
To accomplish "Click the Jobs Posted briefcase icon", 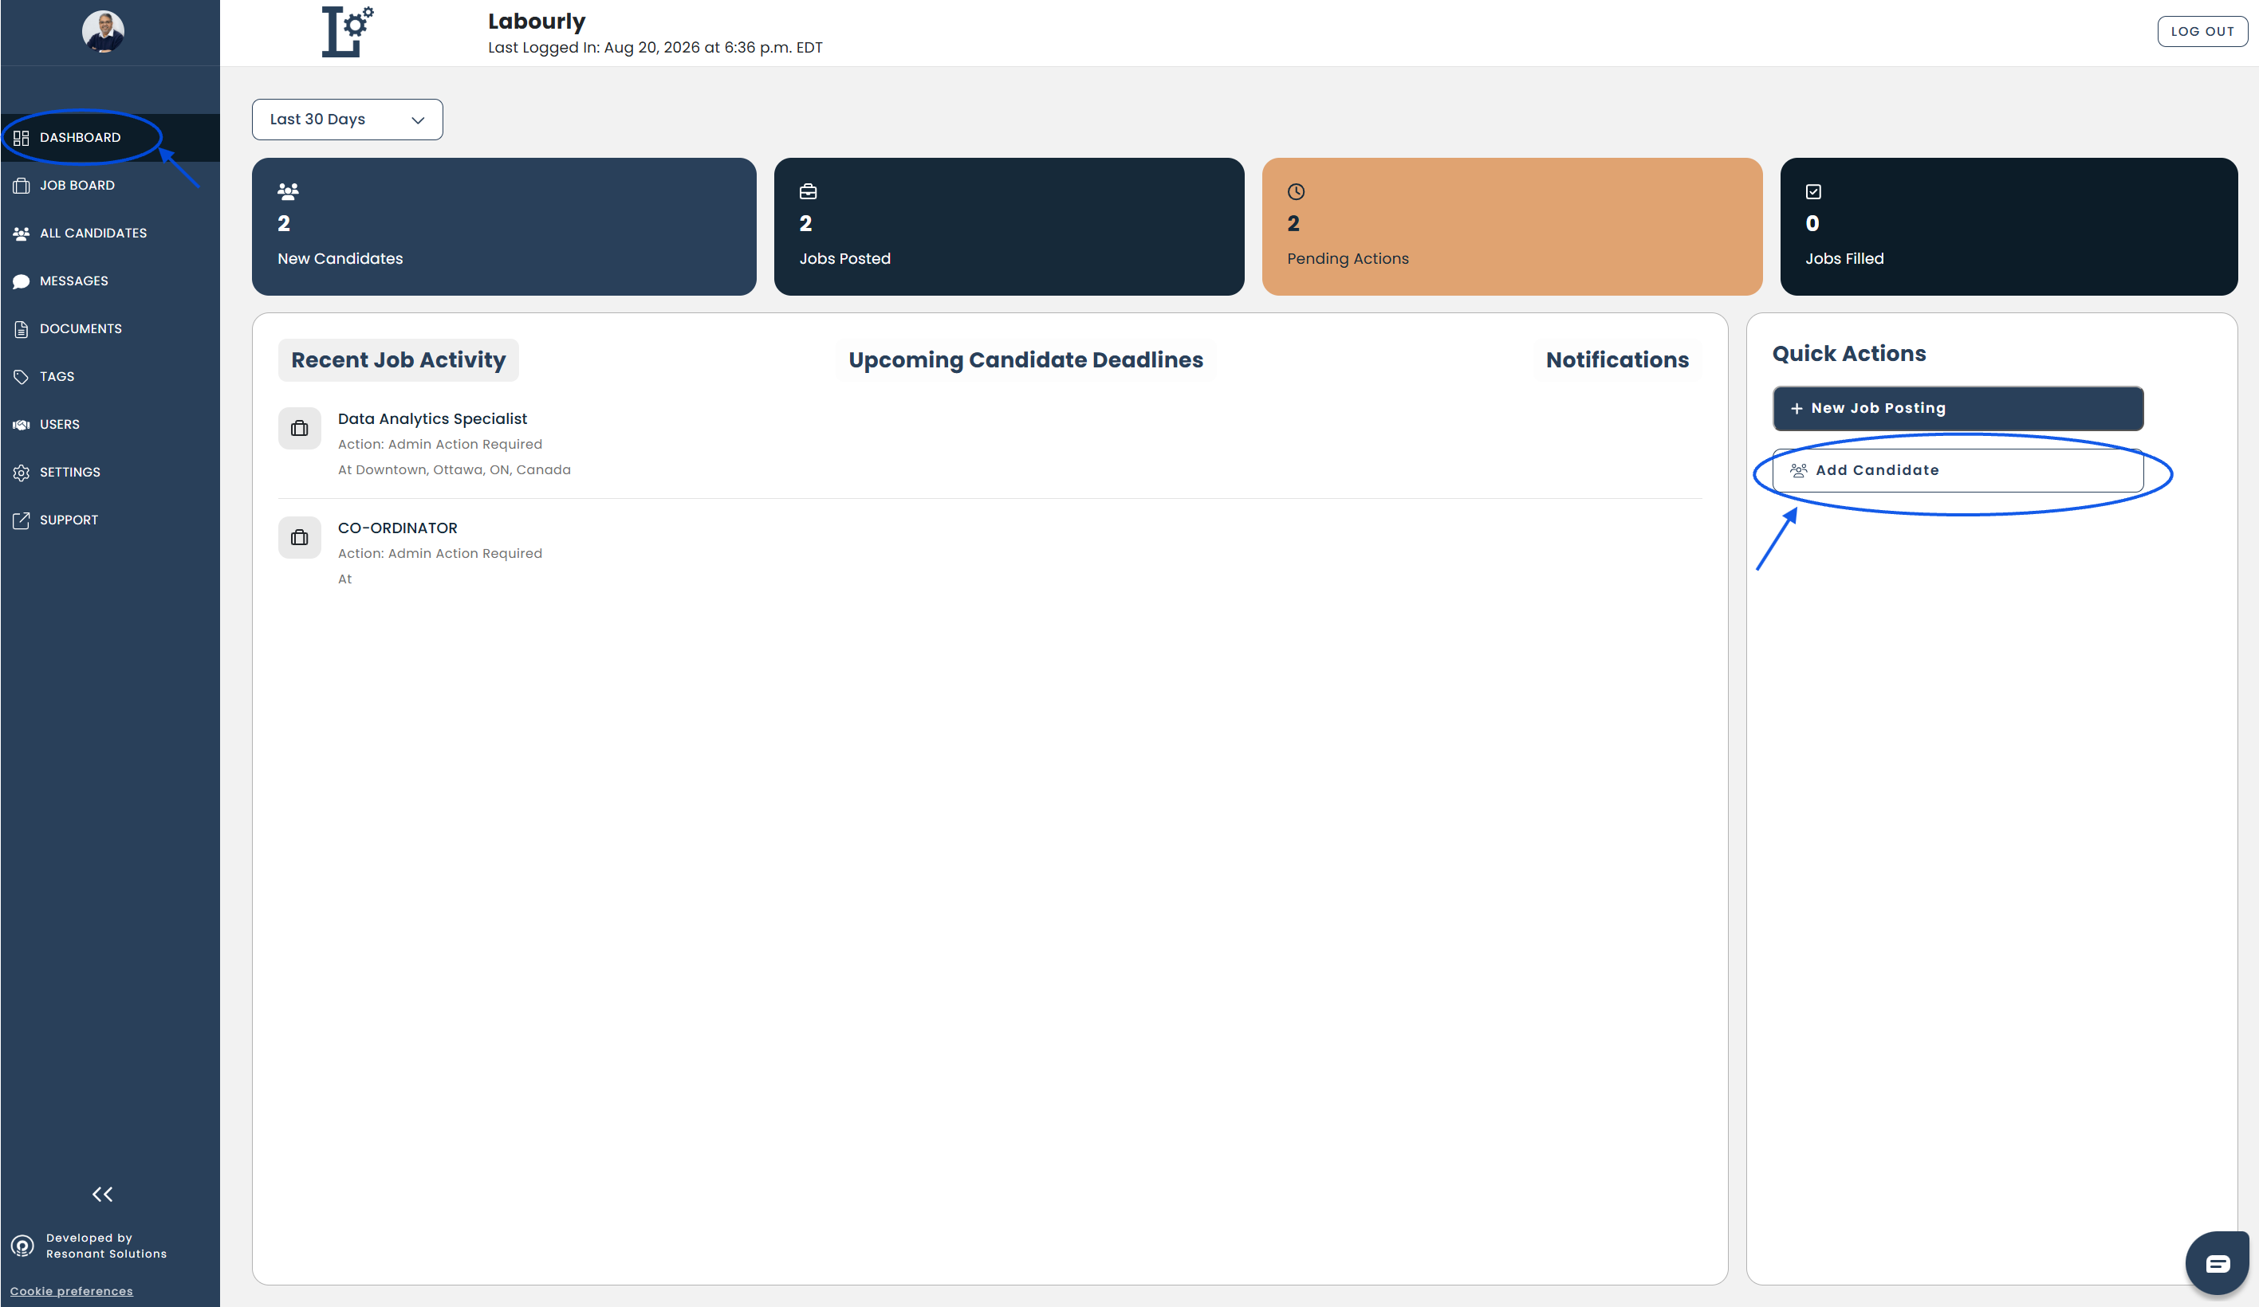I will tap(808, 192).
